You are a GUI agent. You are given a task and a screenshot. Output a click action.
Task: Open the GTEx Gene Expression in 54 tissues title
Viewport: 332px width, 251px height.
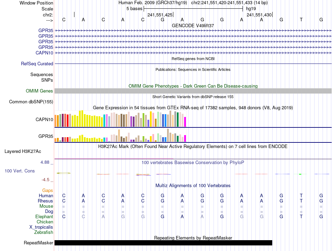tap(193, 108)
